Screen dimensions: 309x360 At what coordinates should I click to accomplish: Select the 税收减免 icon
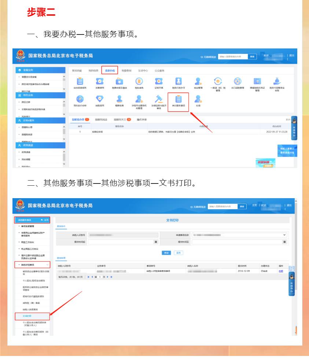(139, 81)
